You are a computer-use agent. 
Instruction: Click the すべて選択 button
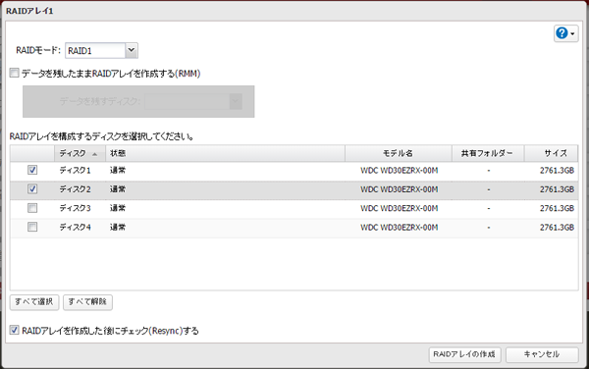pos(34,302)
